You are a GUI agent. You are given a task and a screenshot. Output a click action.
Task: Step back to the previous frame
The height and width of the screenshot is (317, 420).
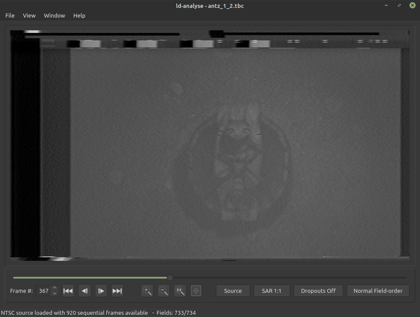click(x=85, y=291)
